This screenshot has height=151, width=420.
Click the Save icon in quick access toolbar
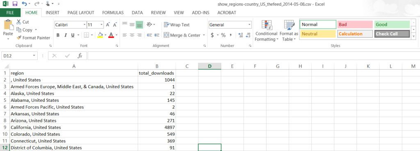click(15, 4)
